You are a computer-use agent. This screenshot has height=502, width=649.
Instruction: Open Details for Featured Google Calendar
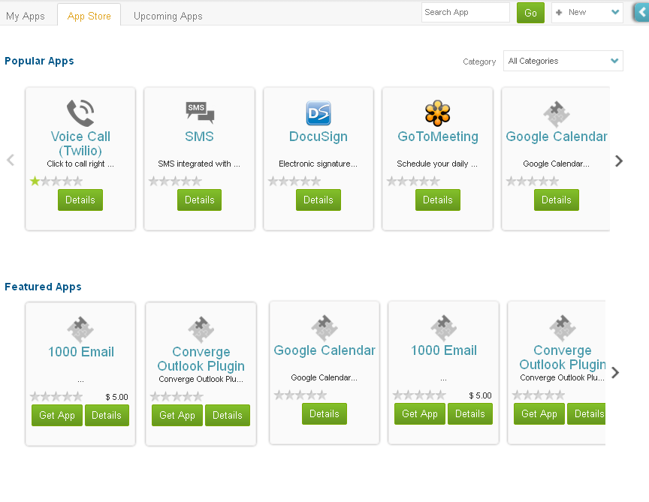click(324, 414)
